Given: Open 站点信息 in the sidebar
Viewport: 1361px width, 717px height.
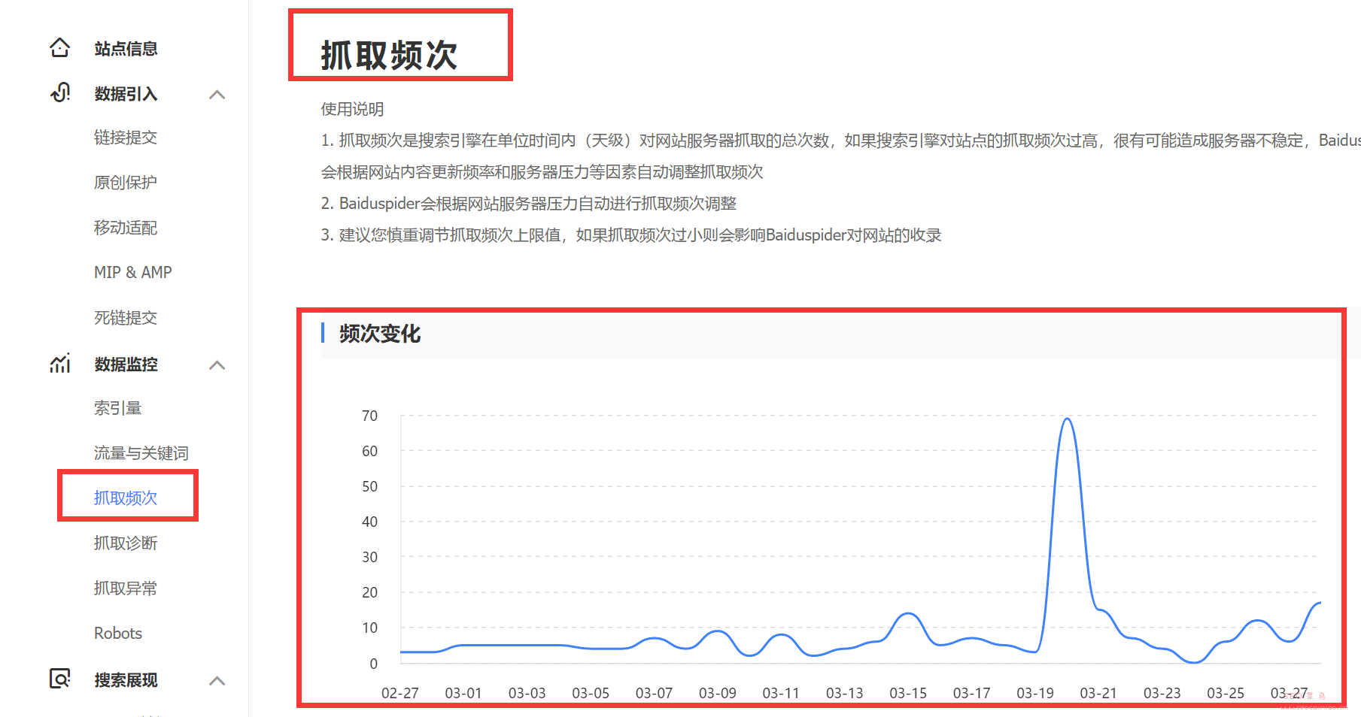Looking at the screenshot, I should point(126,49).
